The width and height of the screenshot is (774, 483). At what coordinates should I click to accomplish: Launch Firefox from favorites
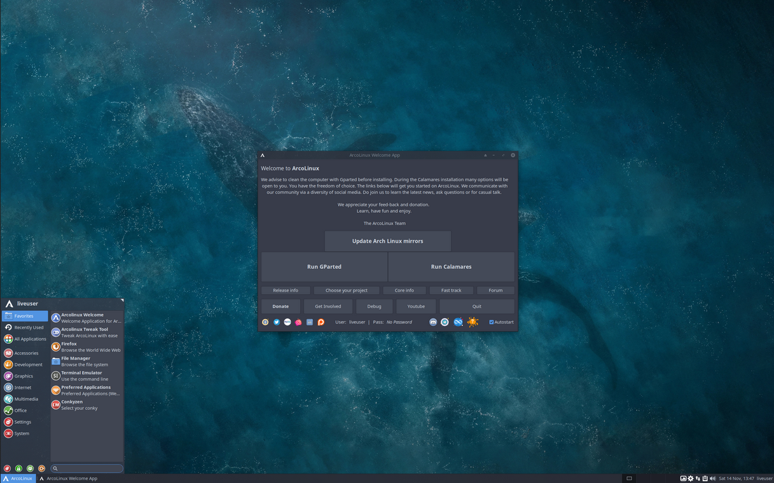pos(86,347)
